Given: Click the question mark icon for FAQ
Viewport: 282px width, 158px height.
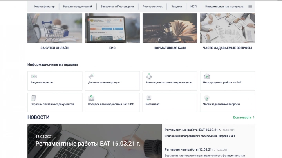Looking at the screenshot, I should coord(207,98).
